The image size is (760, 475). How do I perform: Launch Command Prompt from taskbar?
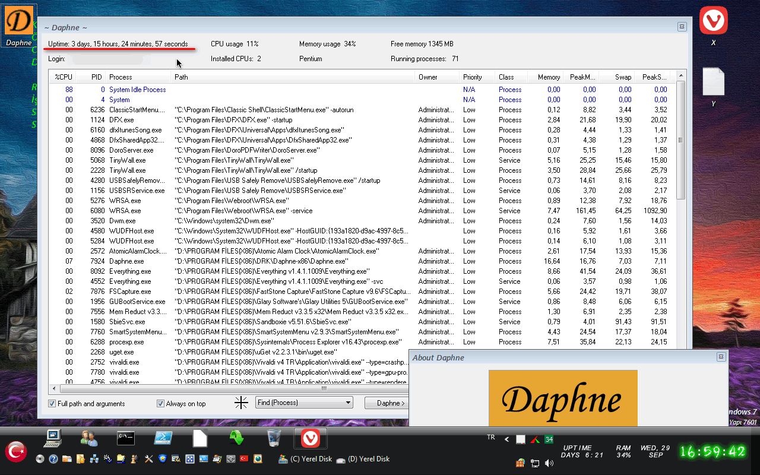click(126, 438)
